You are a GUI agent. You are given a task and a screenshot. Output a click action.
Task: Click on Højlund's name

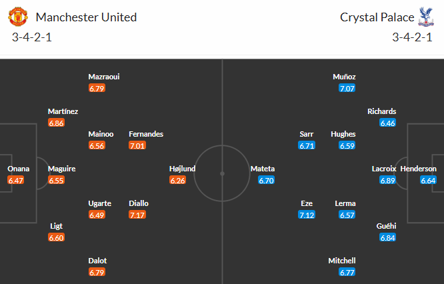point(182,169)
